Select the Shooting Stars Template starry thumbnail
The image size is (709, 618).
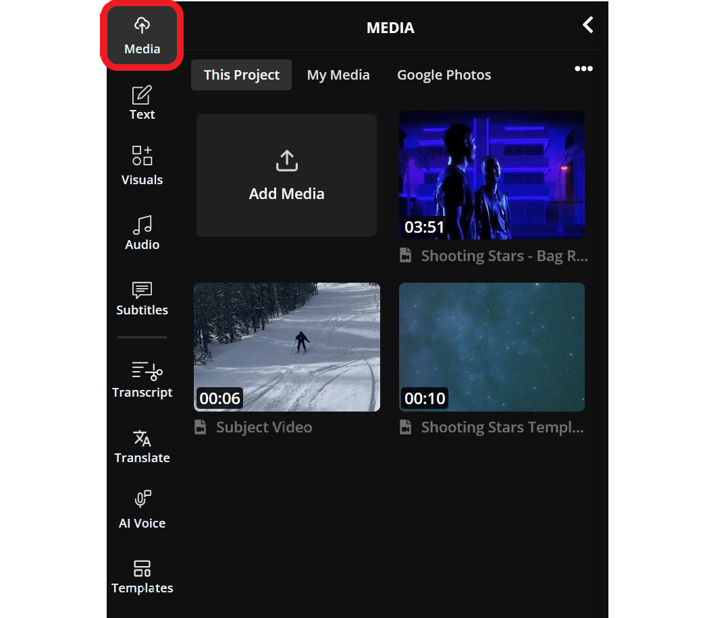point(492,347)
